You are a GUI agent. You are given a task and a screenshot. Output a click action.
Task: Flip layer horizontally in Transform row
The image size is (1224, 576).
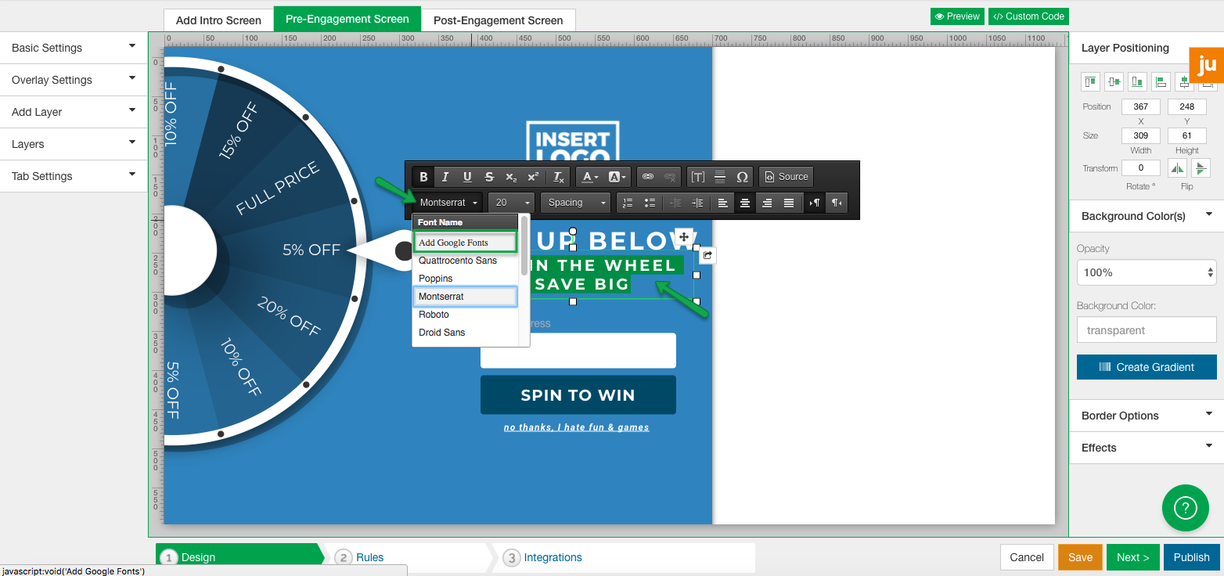coord(1177,168)
